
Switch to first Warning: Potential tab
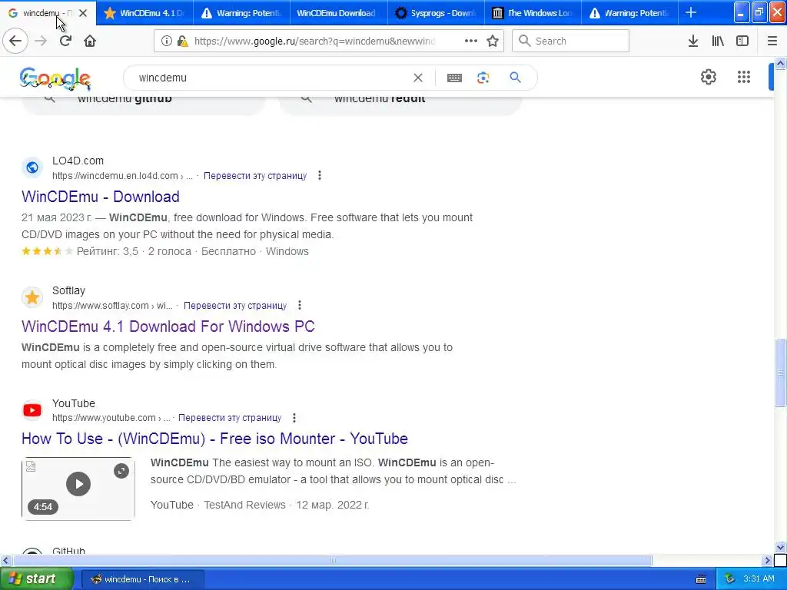point(241,13)
